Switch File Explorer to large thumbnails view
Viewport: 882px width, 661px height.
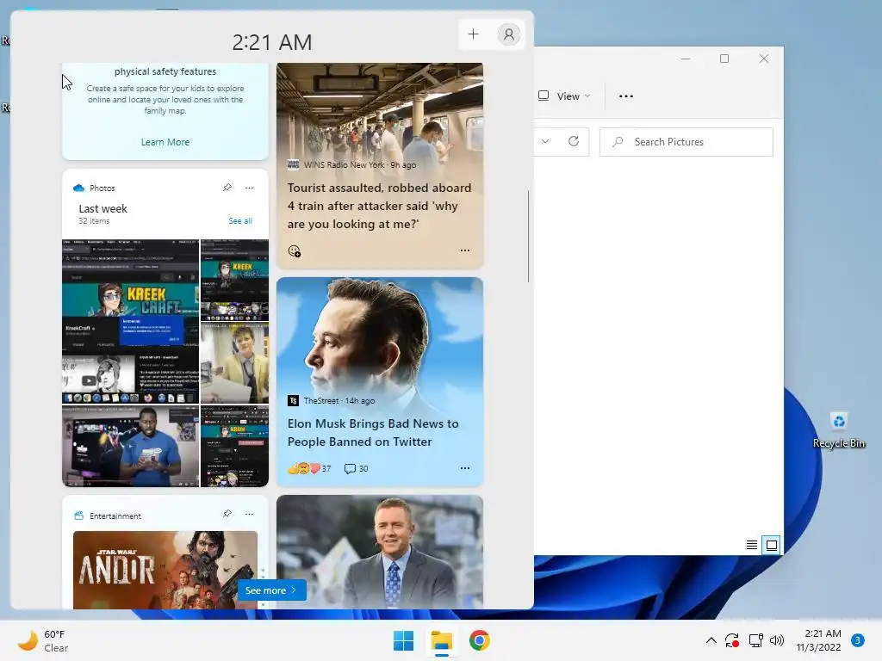point(771,545)
